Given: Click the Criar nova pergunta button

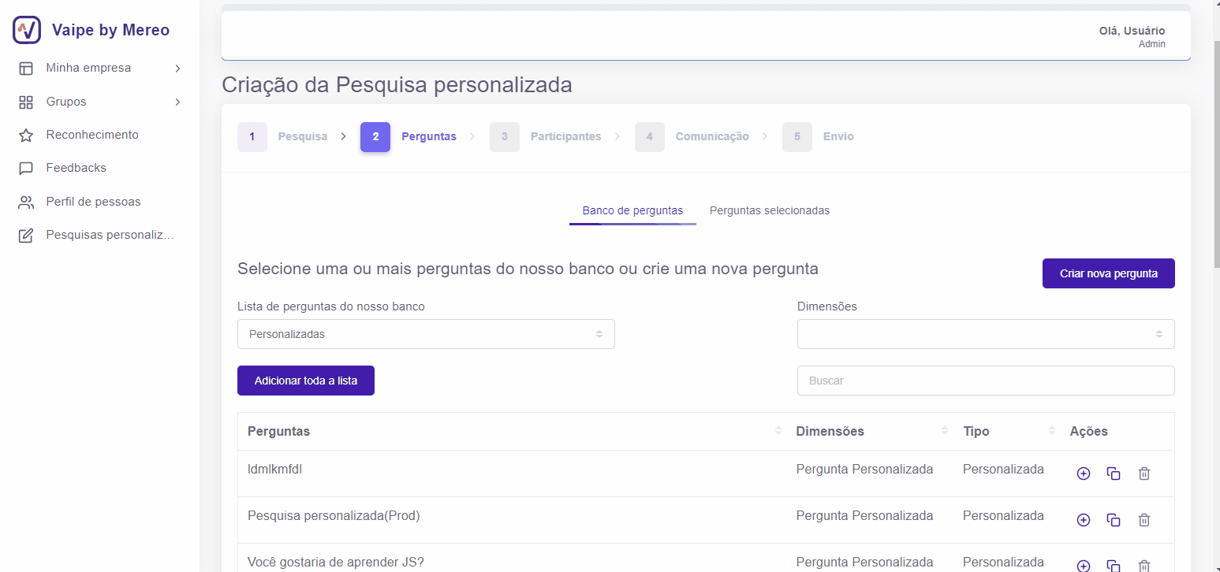Looking at the screenshot, I should coord(1108,273).
